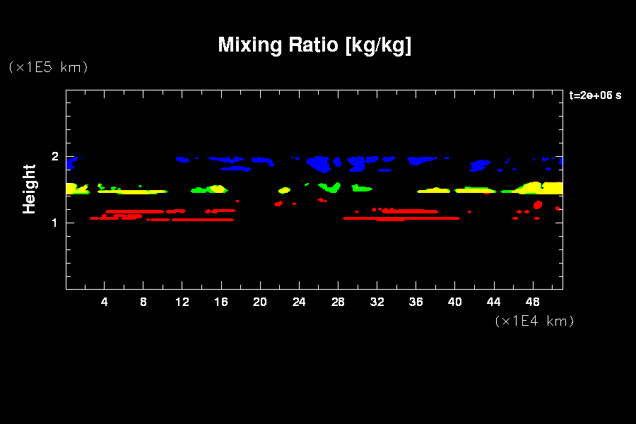
Task: Click the height axis tick label 1
Action: 54,223
